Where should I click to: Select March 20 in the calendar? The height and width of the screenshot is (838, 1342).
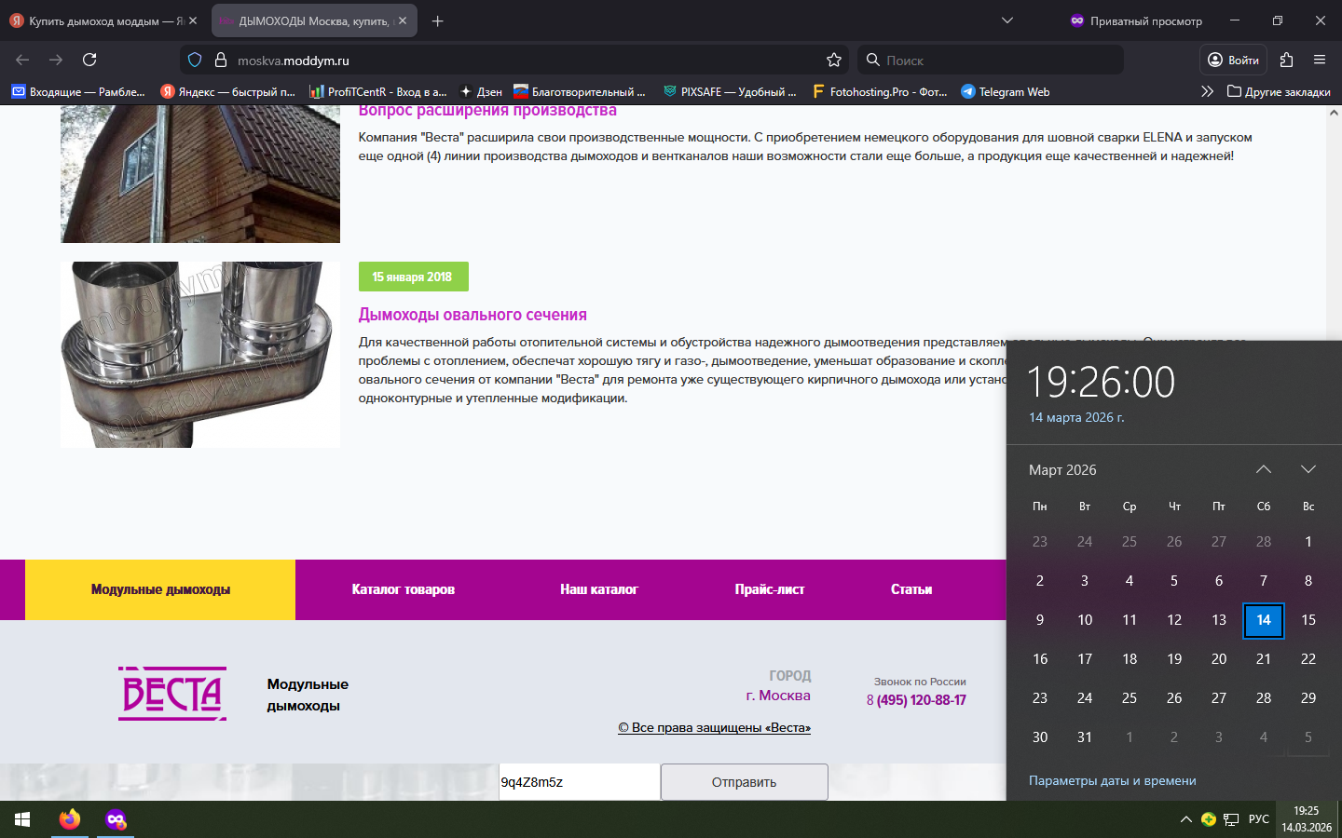[x=1218, y=658]
